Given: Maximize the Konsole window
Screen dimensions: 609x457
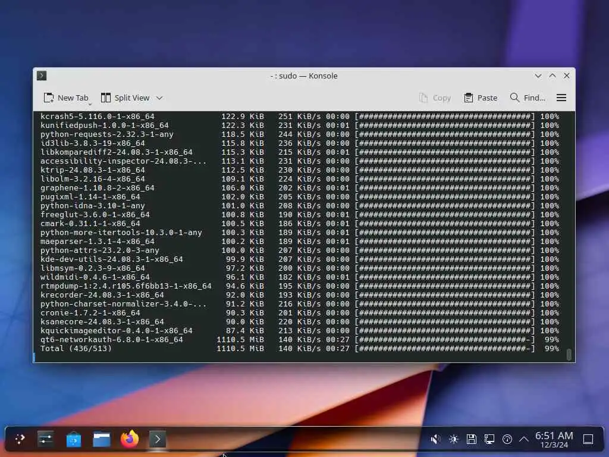Looking at the screenshot, I should (x=553, y=76).
